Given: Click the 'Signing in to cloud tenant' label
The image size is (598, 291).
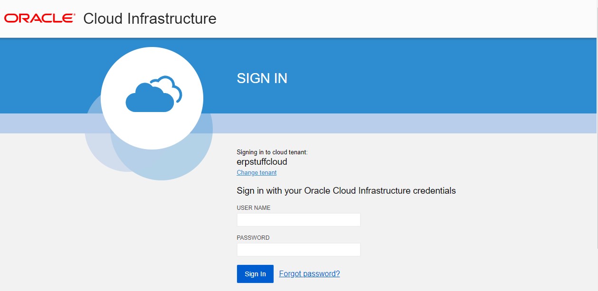Looking at the screenshot, I should point(272,152).
